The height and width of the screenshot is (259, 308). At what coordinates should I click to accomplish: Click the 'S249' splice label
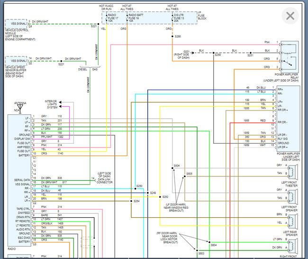point(153,193)
